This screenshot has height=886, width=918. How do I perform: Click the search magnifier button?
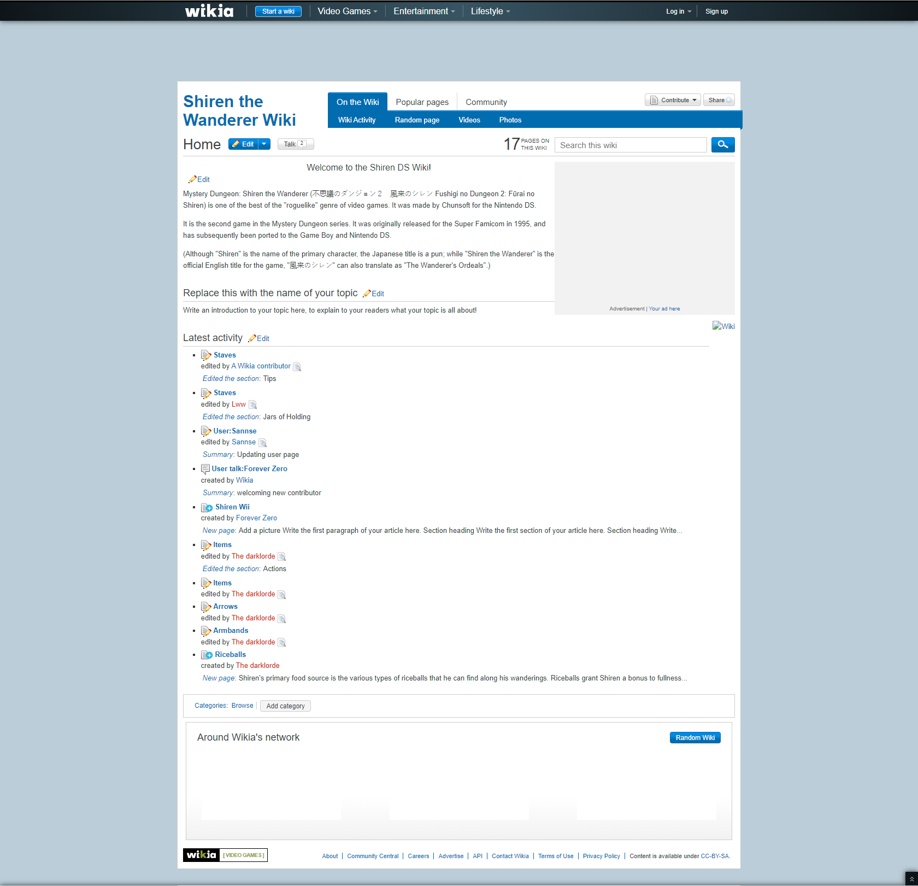click(722, 145)
